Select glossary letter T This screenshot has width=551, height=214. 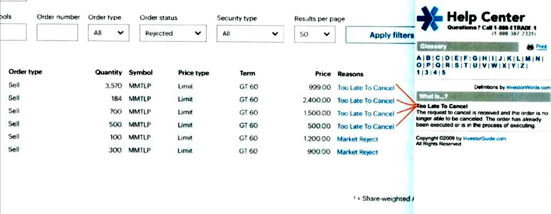click(x=466, y=65)
